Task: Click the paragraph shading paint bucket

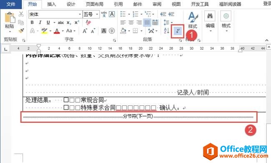Action: (123, 31)
